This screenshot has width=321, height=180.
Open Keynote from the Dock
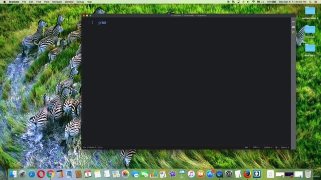[x=182, y=174]
